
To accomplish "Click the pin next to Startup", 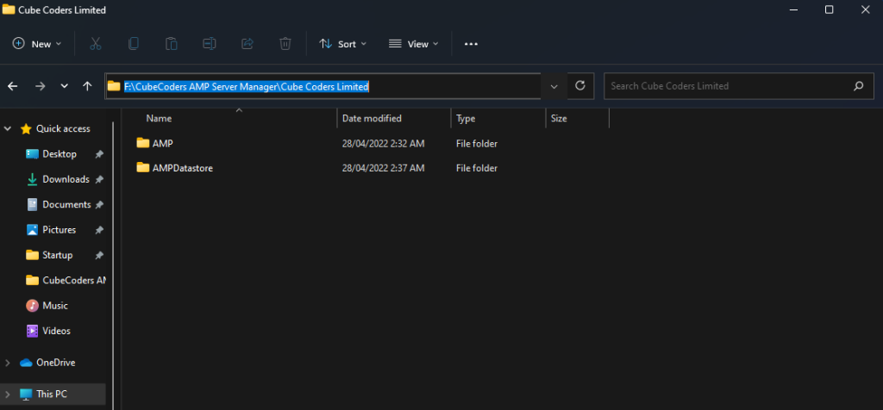I will click(99, 255).
